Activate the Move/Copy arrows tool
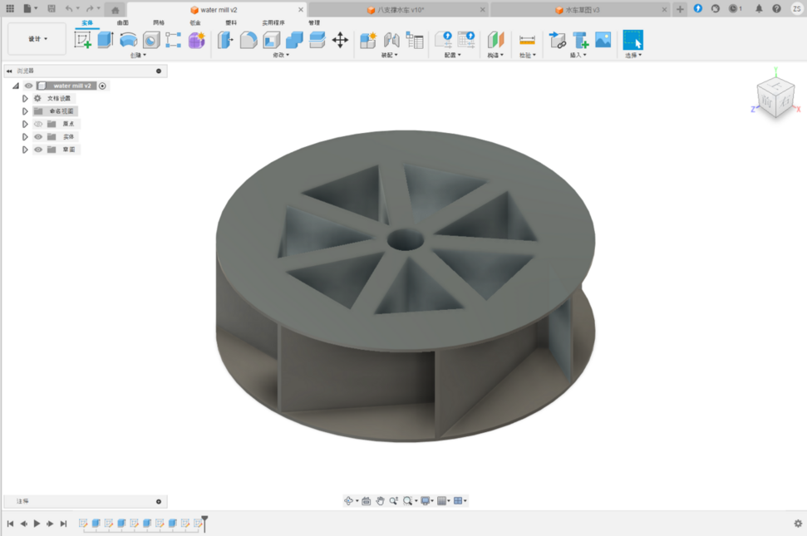Screen dimensions: 807x536 pyautogui.click(x=340, y=40)
